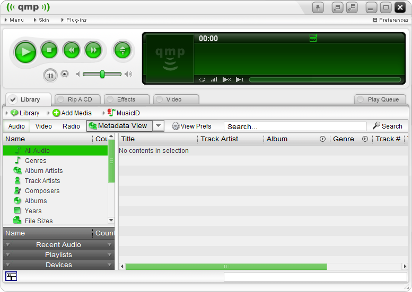The height and width of the screenshot is (292, 412).
Task: Click the Next track button
Action: point(93,50)
